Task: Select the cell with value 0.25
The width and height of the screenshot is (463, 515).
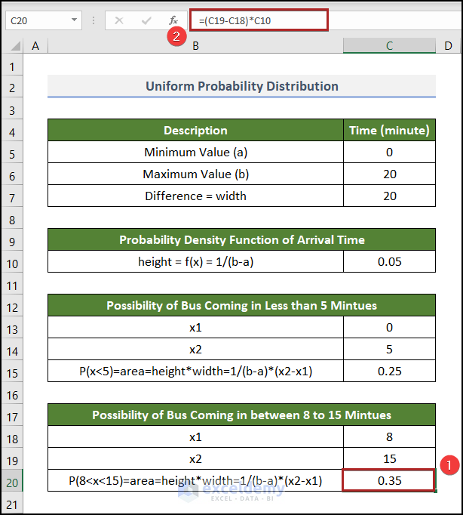Action: [389, 371]
